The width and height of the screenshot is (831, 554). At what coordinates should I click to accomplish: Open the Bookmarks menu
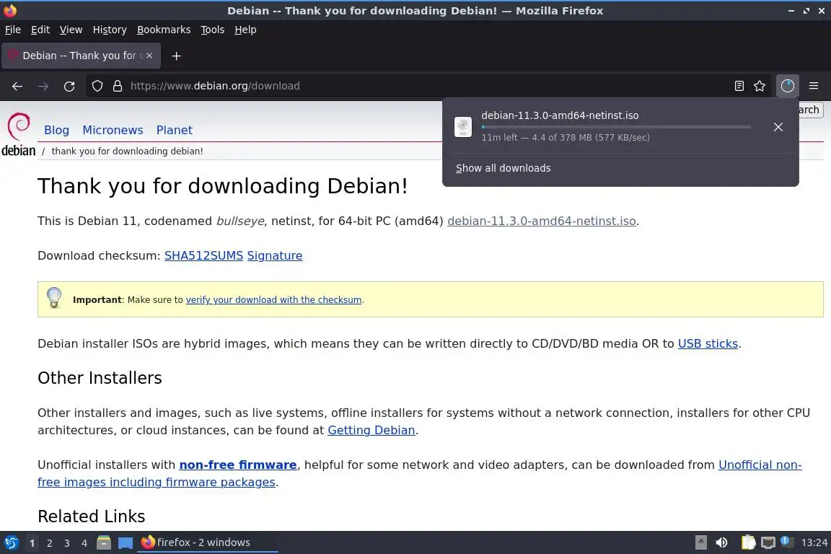pyautogui.click(x=164, y=30)
